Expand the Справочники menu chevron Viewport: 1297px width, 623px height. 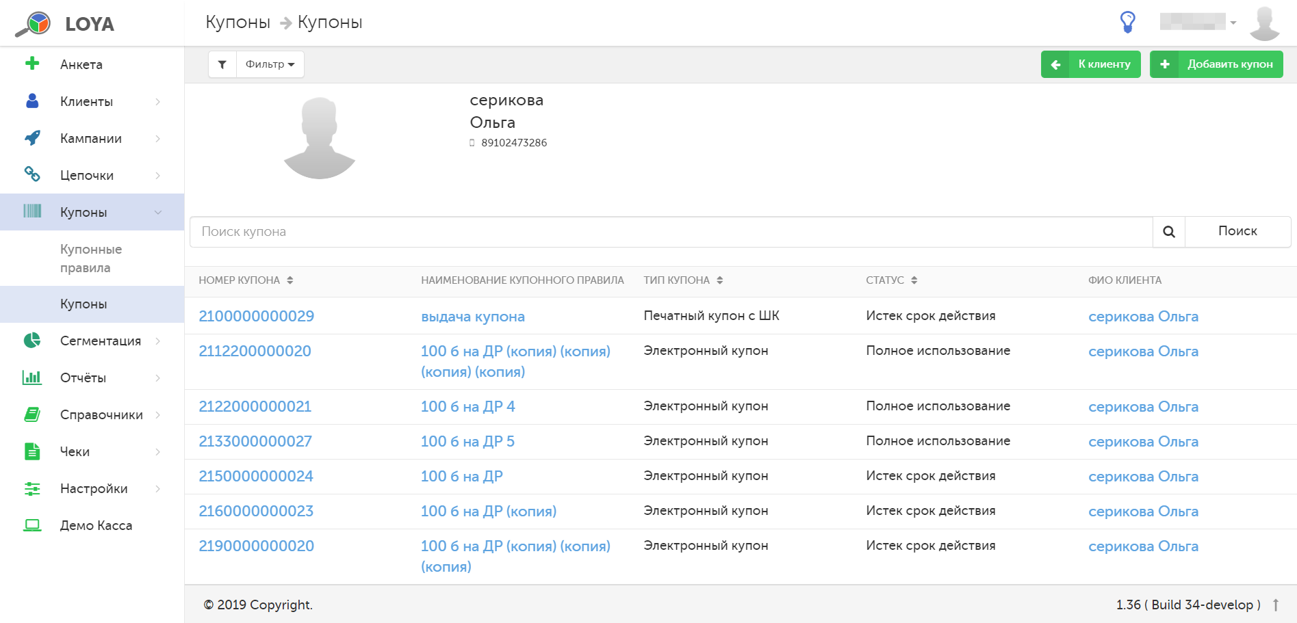(158, 414)
